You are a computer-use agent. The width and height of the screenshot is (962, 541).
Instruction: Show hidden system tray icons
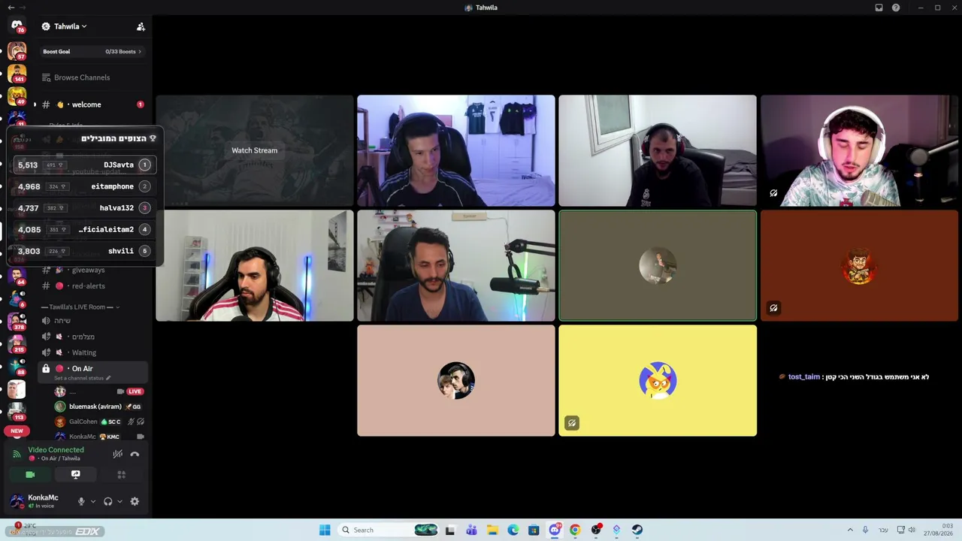850,530
